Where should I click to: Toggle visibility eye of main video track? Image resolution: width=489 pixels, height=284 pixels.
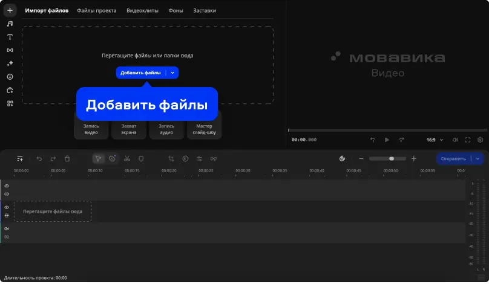pyautogui.click(x=7, y=207)
